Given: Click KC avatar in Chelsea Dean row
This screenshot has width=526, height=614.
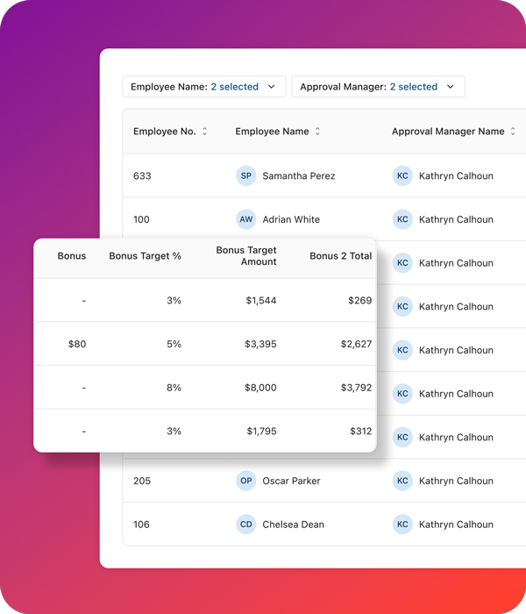Looking at the screenshot, I should (402, 525).
